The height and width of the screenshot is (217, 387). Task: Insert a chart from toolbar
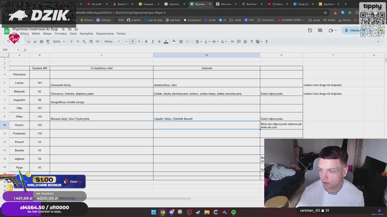(x=245, y=42)
